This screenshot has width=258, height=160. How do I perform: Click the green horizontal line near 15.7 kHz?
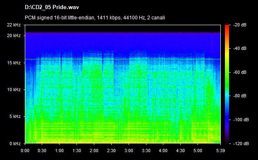coord(123,59)
